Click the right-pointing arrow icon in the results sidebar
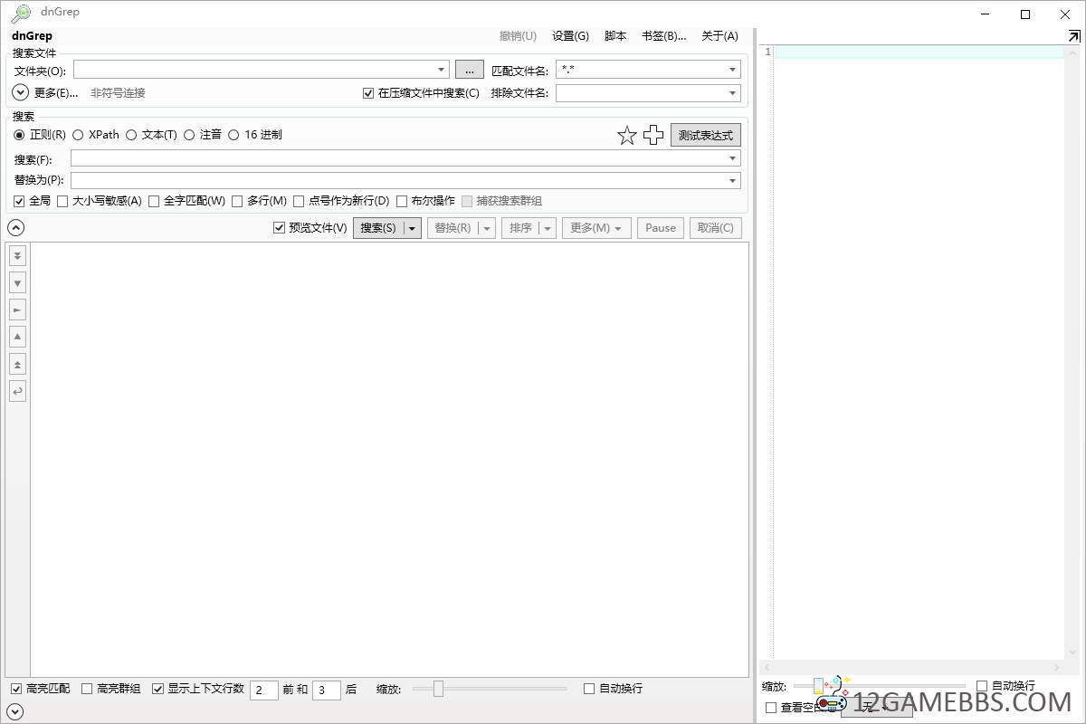Viewport: 1086px width, 724px height. click(17, 310)
